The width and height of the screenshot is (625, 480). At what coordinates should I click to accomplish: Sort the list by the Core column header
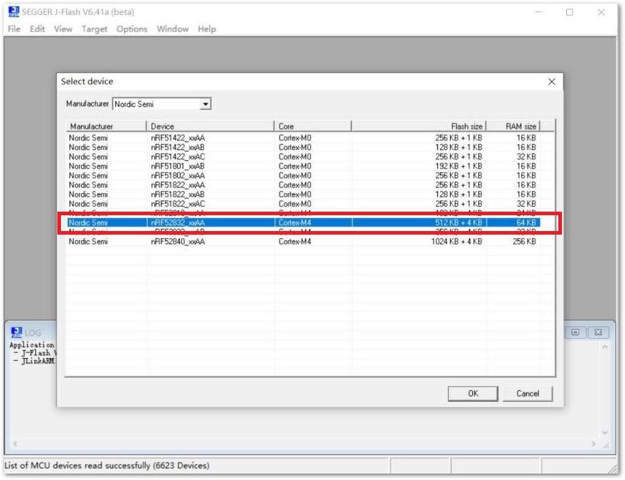point(312,126)
